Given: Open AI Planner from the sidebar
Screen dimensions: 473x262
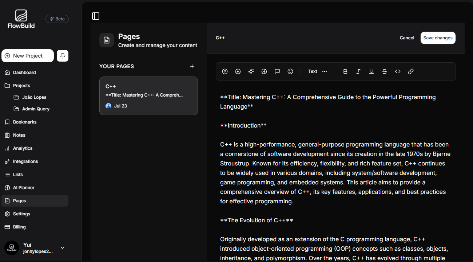Looking at the screenshot, I should coord(24,188).
